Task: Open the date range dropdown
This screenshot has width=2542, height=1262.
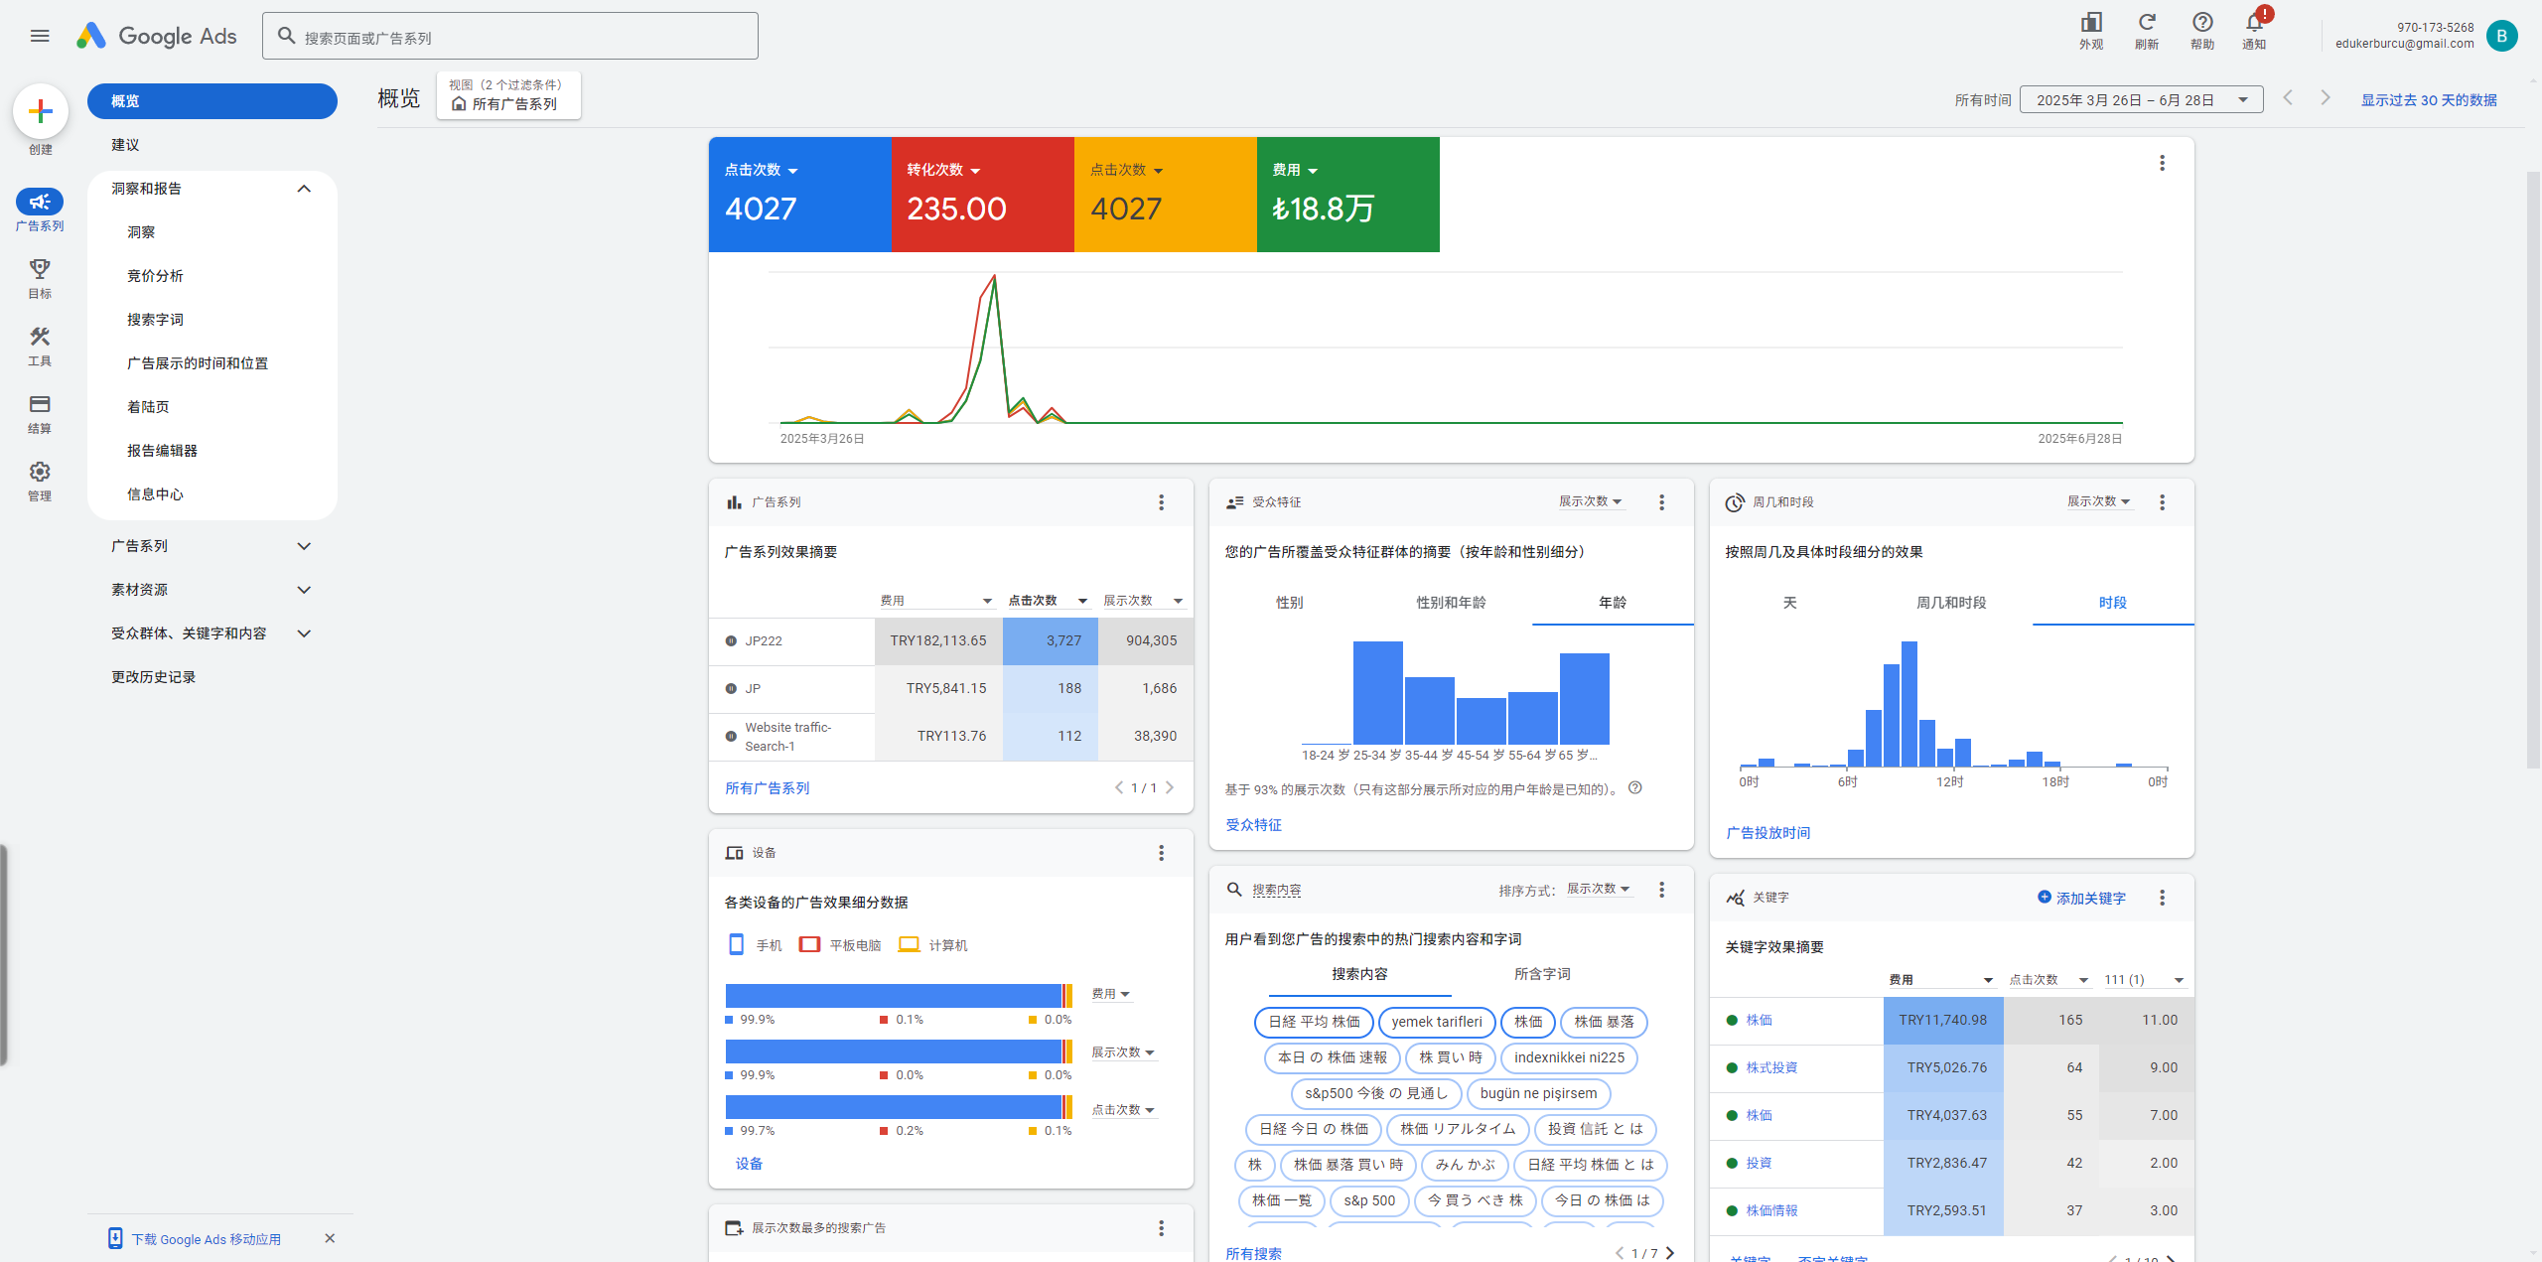Action: [2141, 100]
